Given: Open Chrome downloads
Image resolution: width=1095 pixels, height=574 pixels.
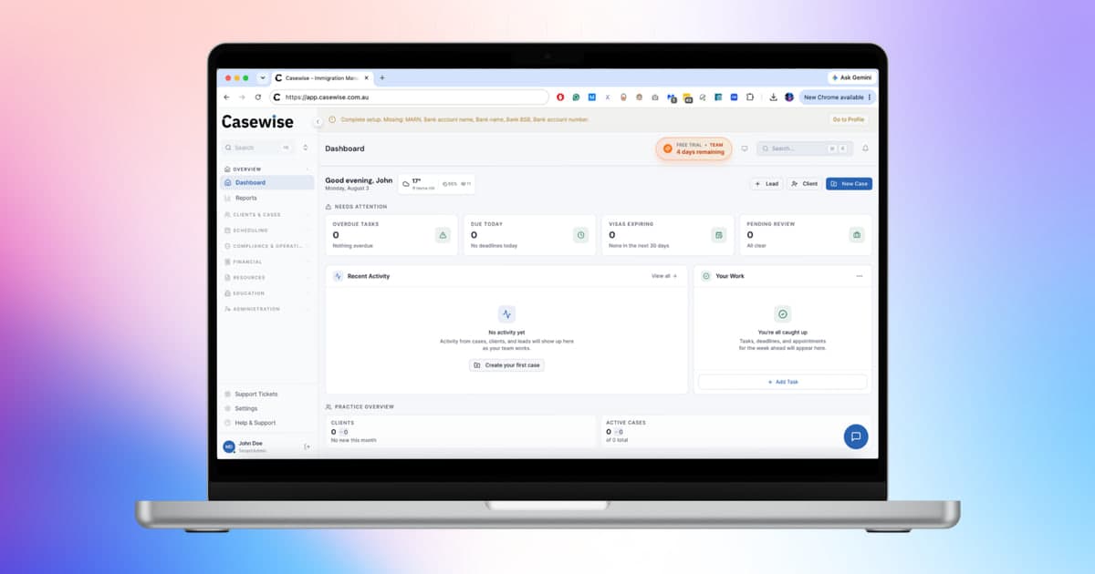Looking at the screenshot, I should 773,97.
